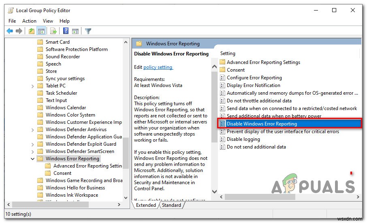Select Software Protection Platform in tree
Screen dimensions: 367x223
click(77, 49)
